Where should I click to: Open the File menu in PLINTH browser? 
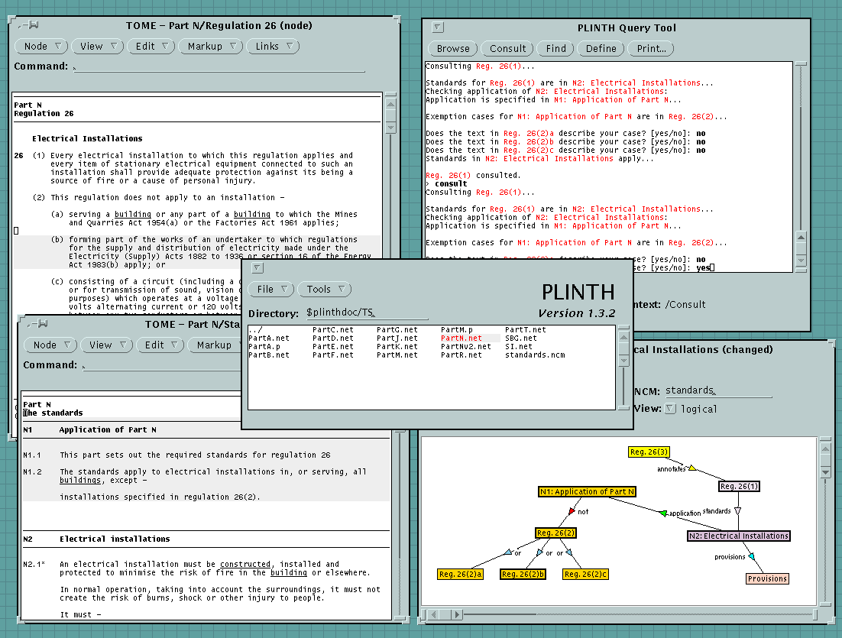tap(270, 289)
